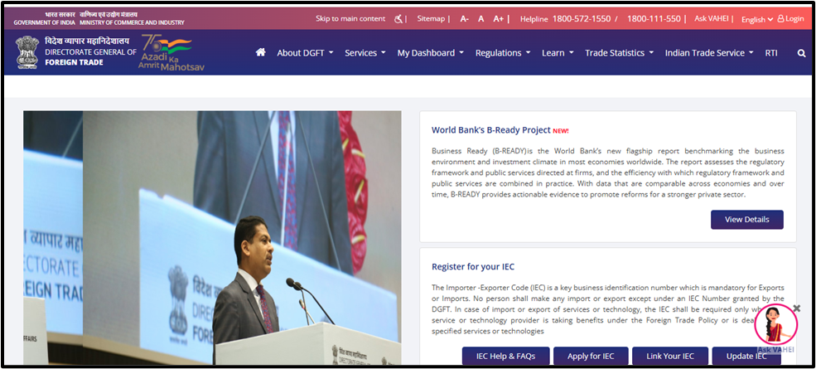Click the Home icon in navigation bar
Screen dimensions: 816x369
pos(261,52)
